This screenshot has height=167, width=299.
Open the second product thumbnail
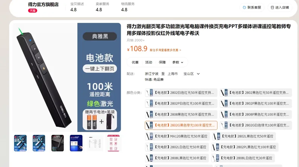[39, 143]
